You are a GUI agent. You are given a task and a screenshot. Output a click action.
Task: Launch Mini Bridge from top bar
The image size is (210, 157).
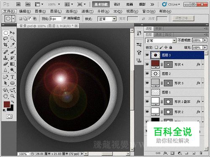(x=28, y=4)
